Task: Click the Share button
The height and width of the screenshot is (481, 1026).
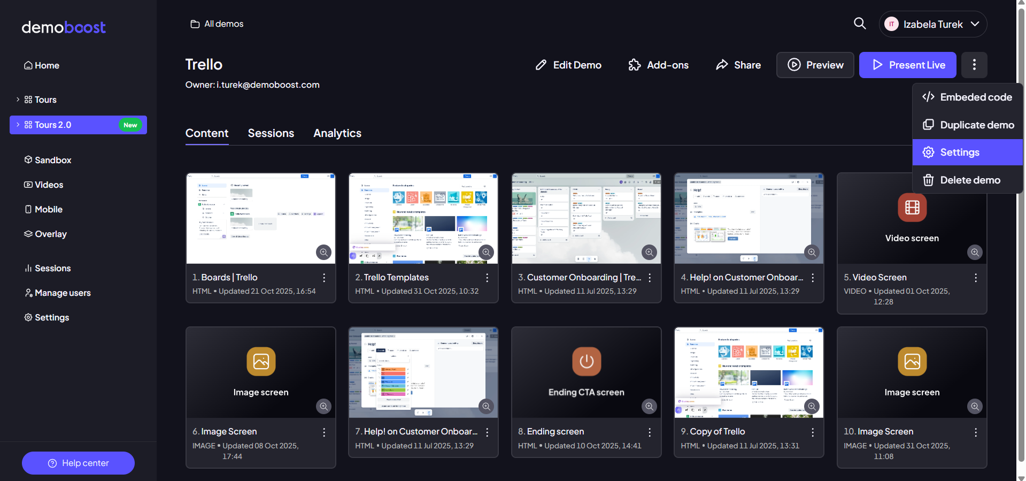Action: [x=738, y=65]
